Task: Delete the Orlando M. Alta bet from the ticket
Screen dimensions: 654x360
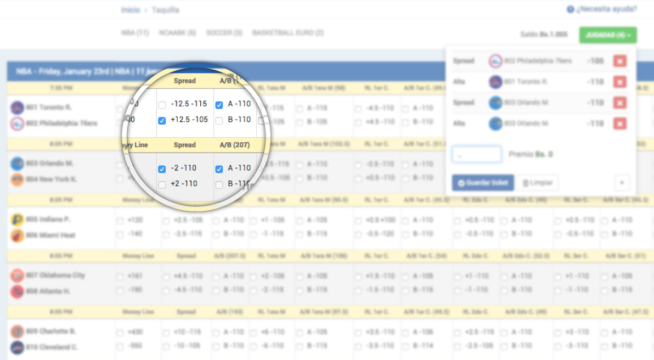Action: click(619, 123)
